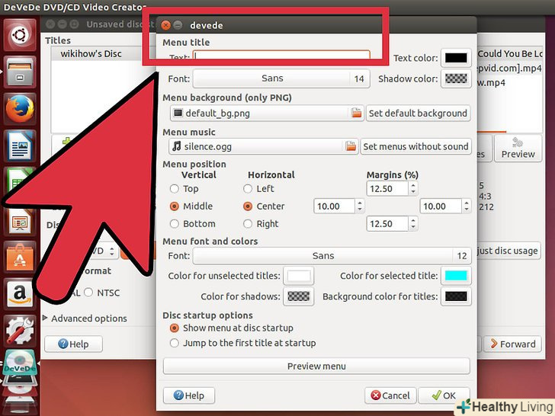Pick the title Text color swatch

(456, 58)
